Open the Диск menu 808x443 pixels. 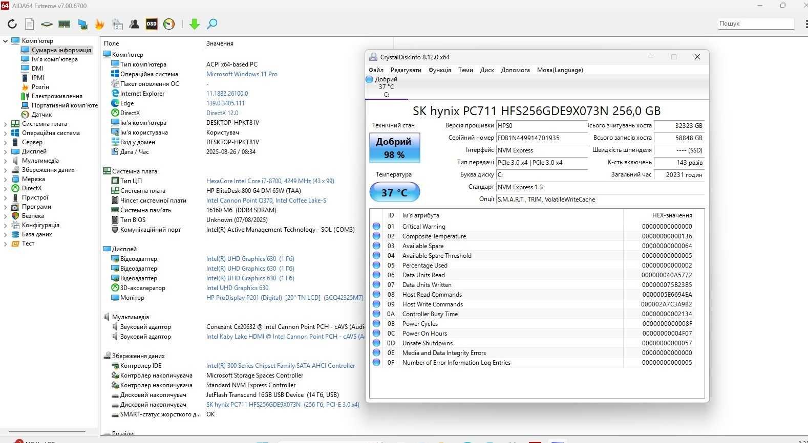pos(487,70)
